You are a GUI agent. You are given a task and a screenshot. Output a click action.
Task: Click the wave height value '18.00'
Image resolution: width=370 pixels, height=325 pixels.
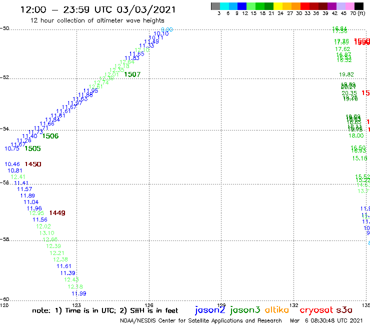[x=356, y=135]
